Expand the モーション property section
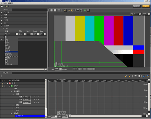 [2, 12]
